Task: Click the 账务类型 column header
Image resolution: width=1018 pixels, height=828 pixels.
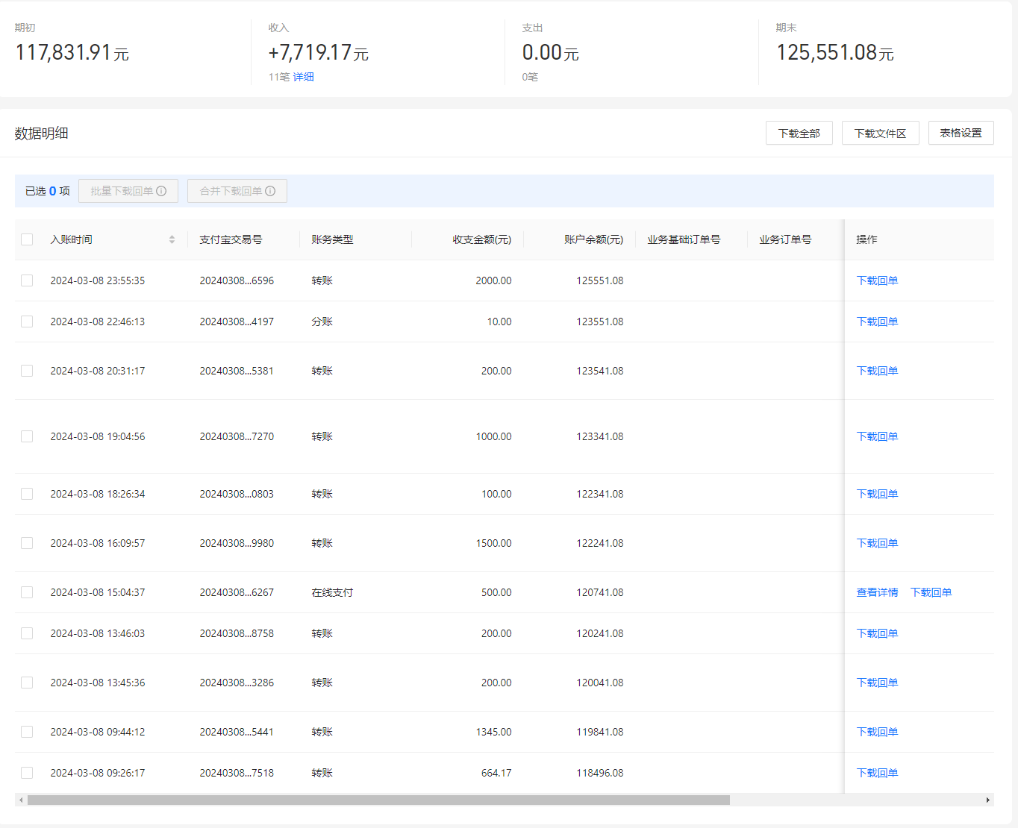Action: coord(332,239)
